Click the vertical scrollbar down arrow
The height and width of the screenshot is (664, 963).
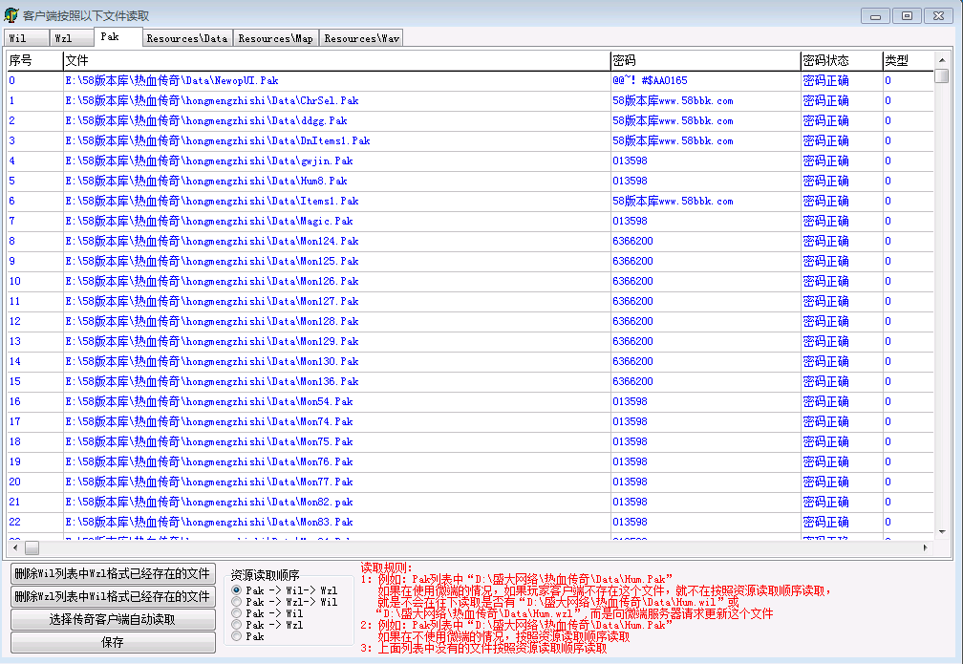point(942,531)
